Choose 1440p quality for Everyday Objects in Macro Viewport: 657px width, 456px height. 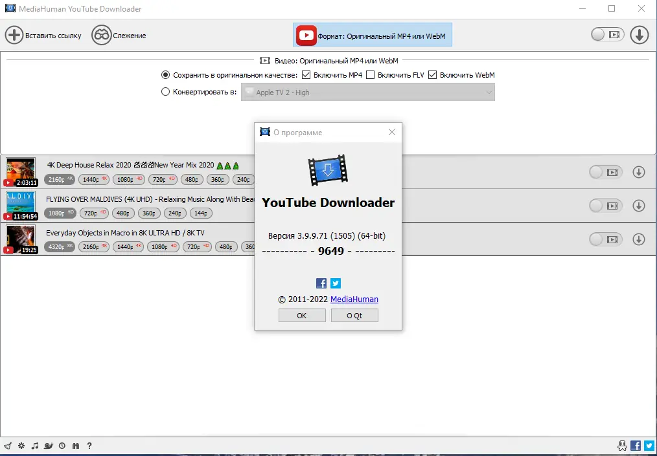[x=128, y=247]
